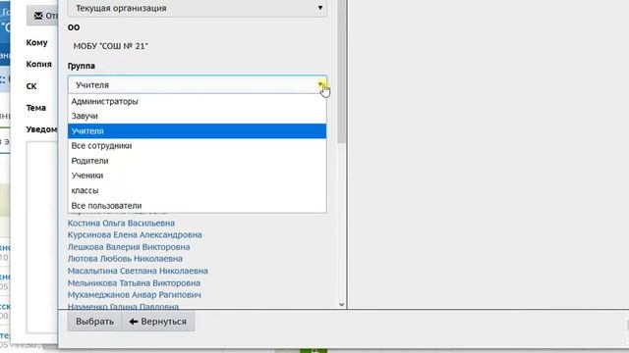This screenshot has height=353, width=629.
Task: Select recipient Мельникова Татьяна Викторовна
Action: (134, 283)
